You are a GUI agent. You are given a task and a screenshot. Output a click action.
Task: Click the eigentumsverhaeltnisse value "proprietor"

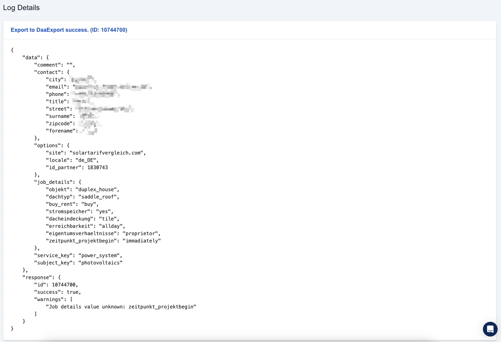click(x=140, y=234)
